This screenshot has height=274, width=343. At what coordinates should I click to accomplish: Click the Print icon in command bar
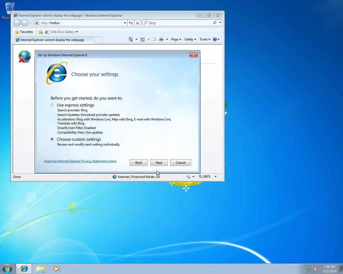[x=161, y=39]
